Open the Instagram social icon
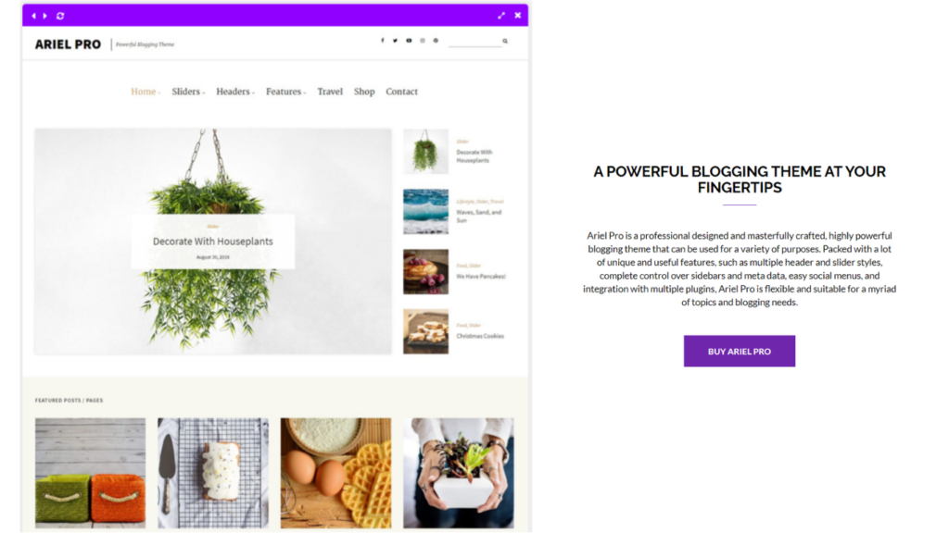The height and width of the screenshot is (533, 949). click(x=423, y=41)
